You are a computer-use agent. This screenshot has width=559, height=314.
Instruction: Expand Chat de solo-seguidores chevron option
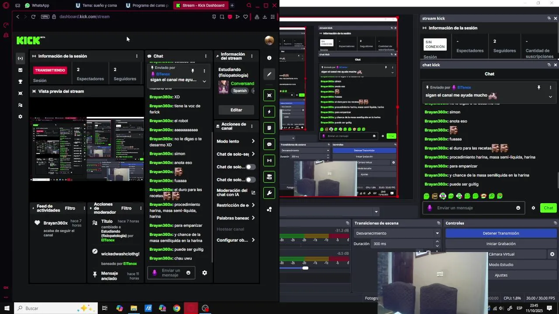point(253,154)
